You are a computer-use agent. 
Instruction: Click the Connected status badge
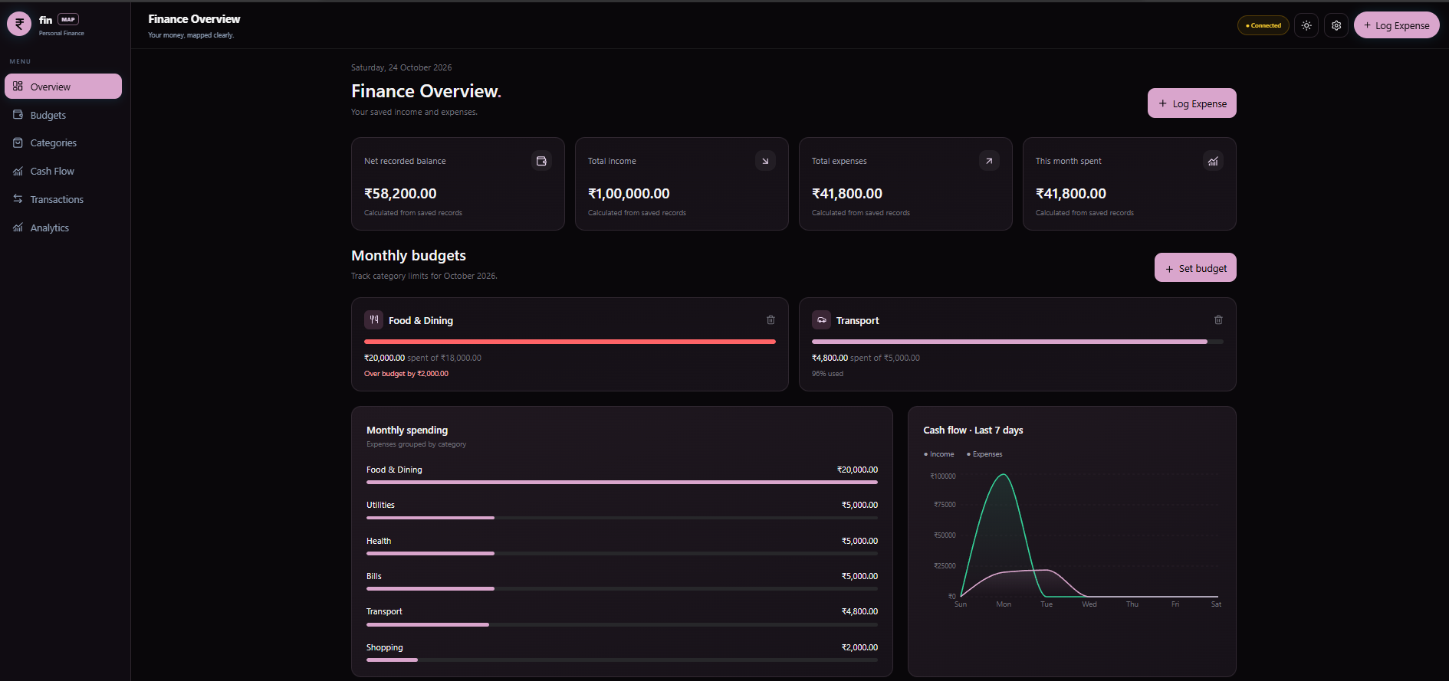[1263, 25]
